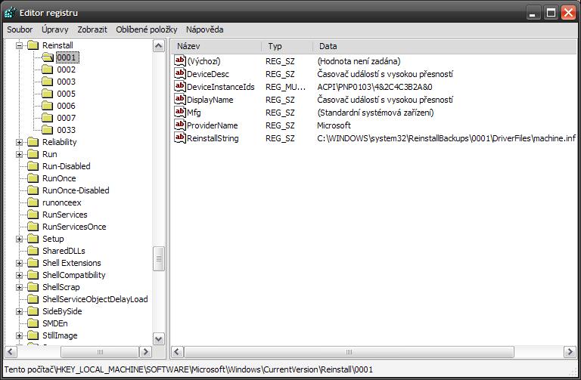Image resolution: width=581 pixels, height=380 pixels.
Task: Open the Úpravy menu
Action: click(x=54, y=29)
